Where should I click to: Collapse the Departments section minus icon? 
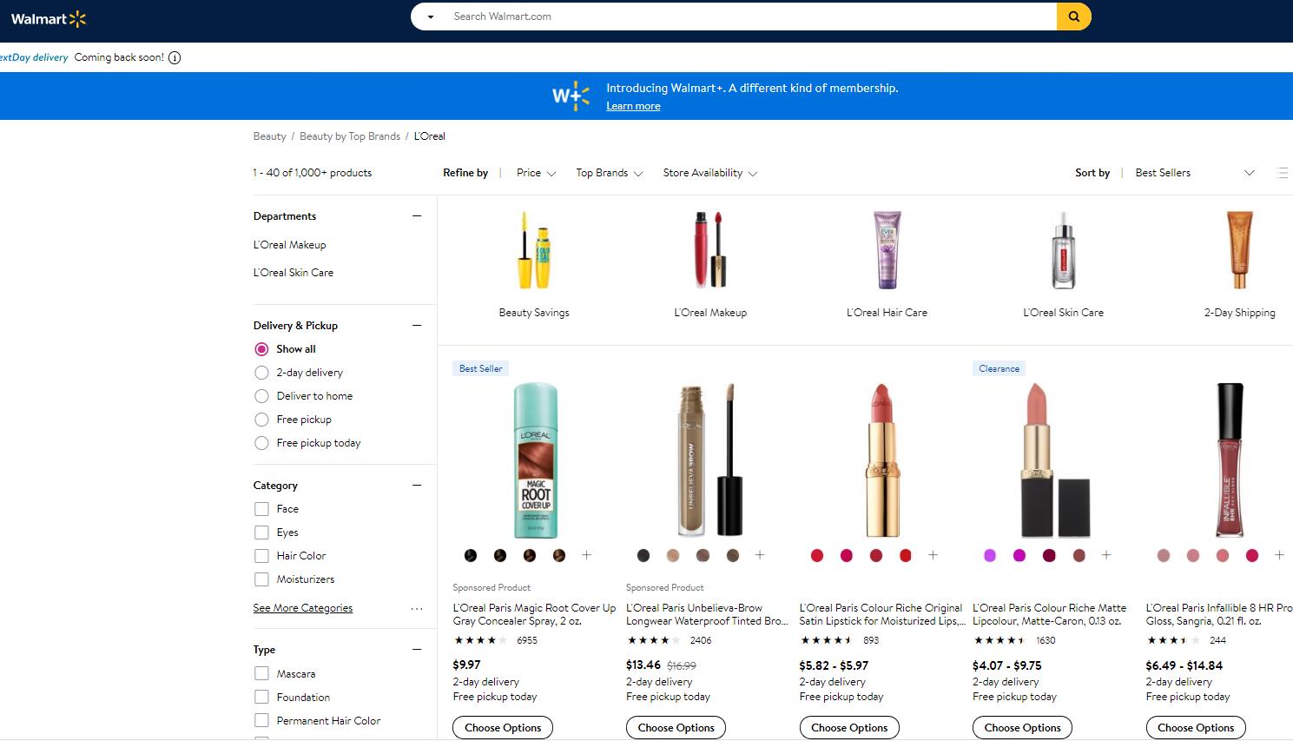(x=417, y=215)
